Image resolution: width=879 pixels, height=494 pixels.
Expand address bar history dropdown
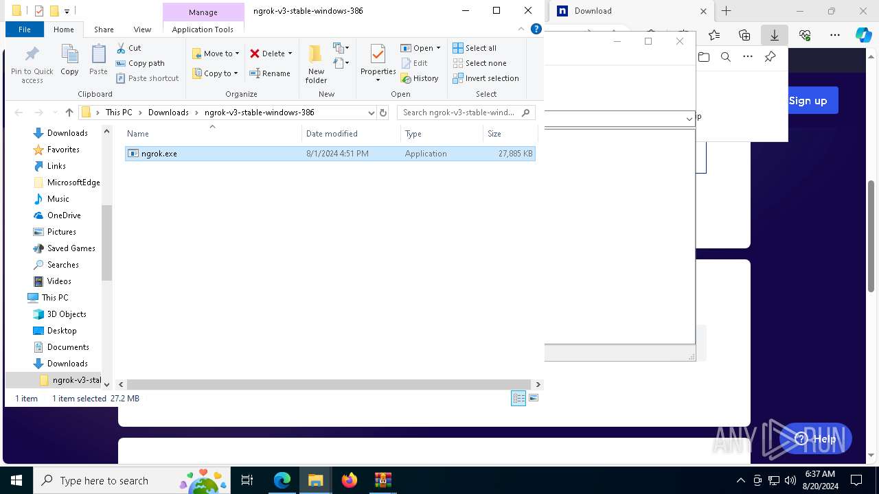[x=372, y=113]
